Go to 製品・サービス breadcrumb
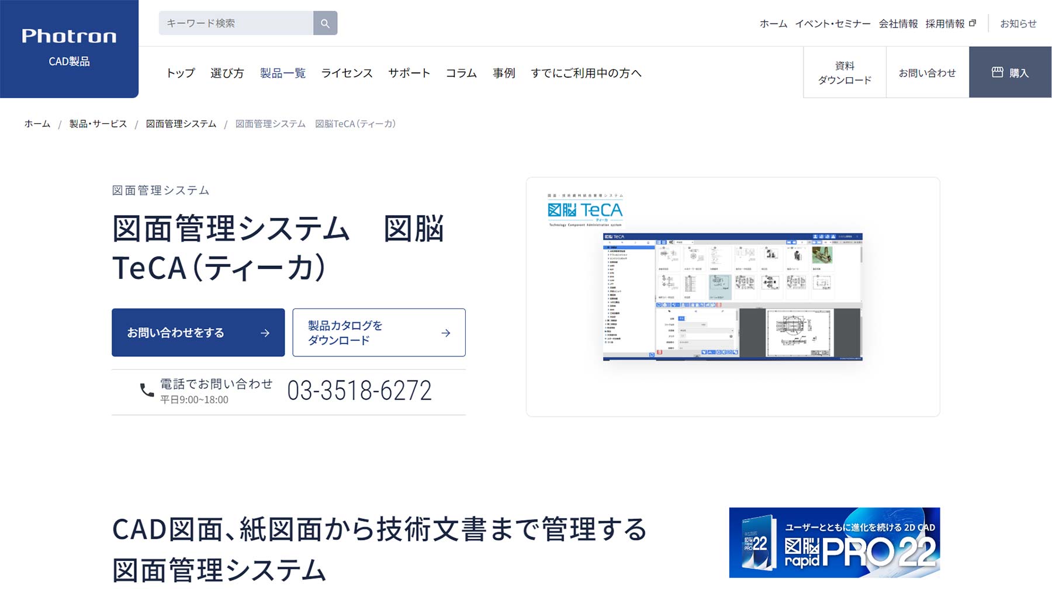Image resolution: width=1052 pixels, height=589 pixels. click(98, 124)
